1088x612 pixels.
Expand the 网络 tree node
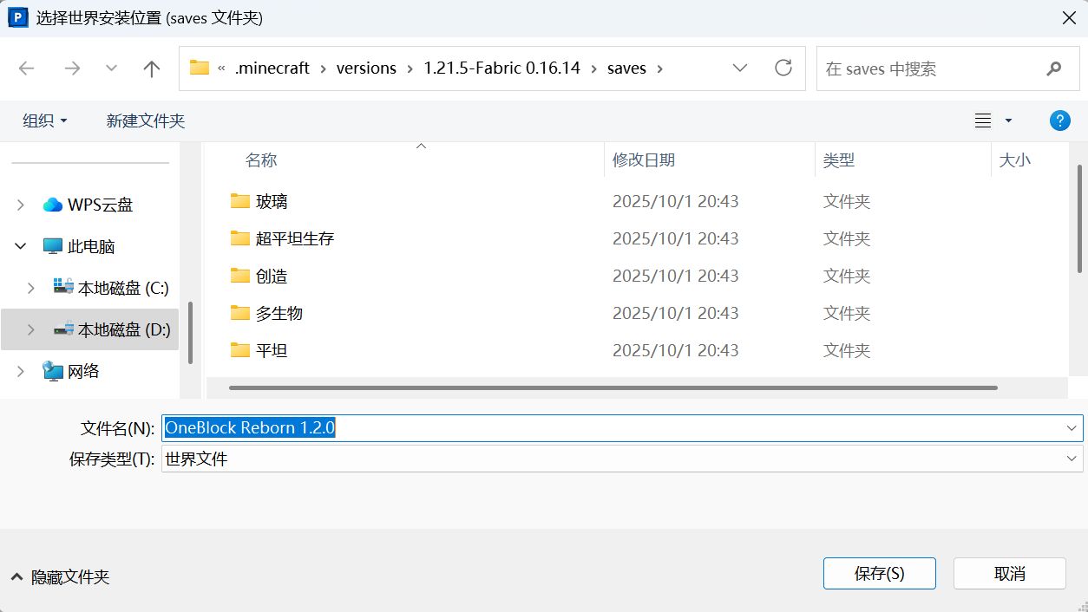(21, 371)
